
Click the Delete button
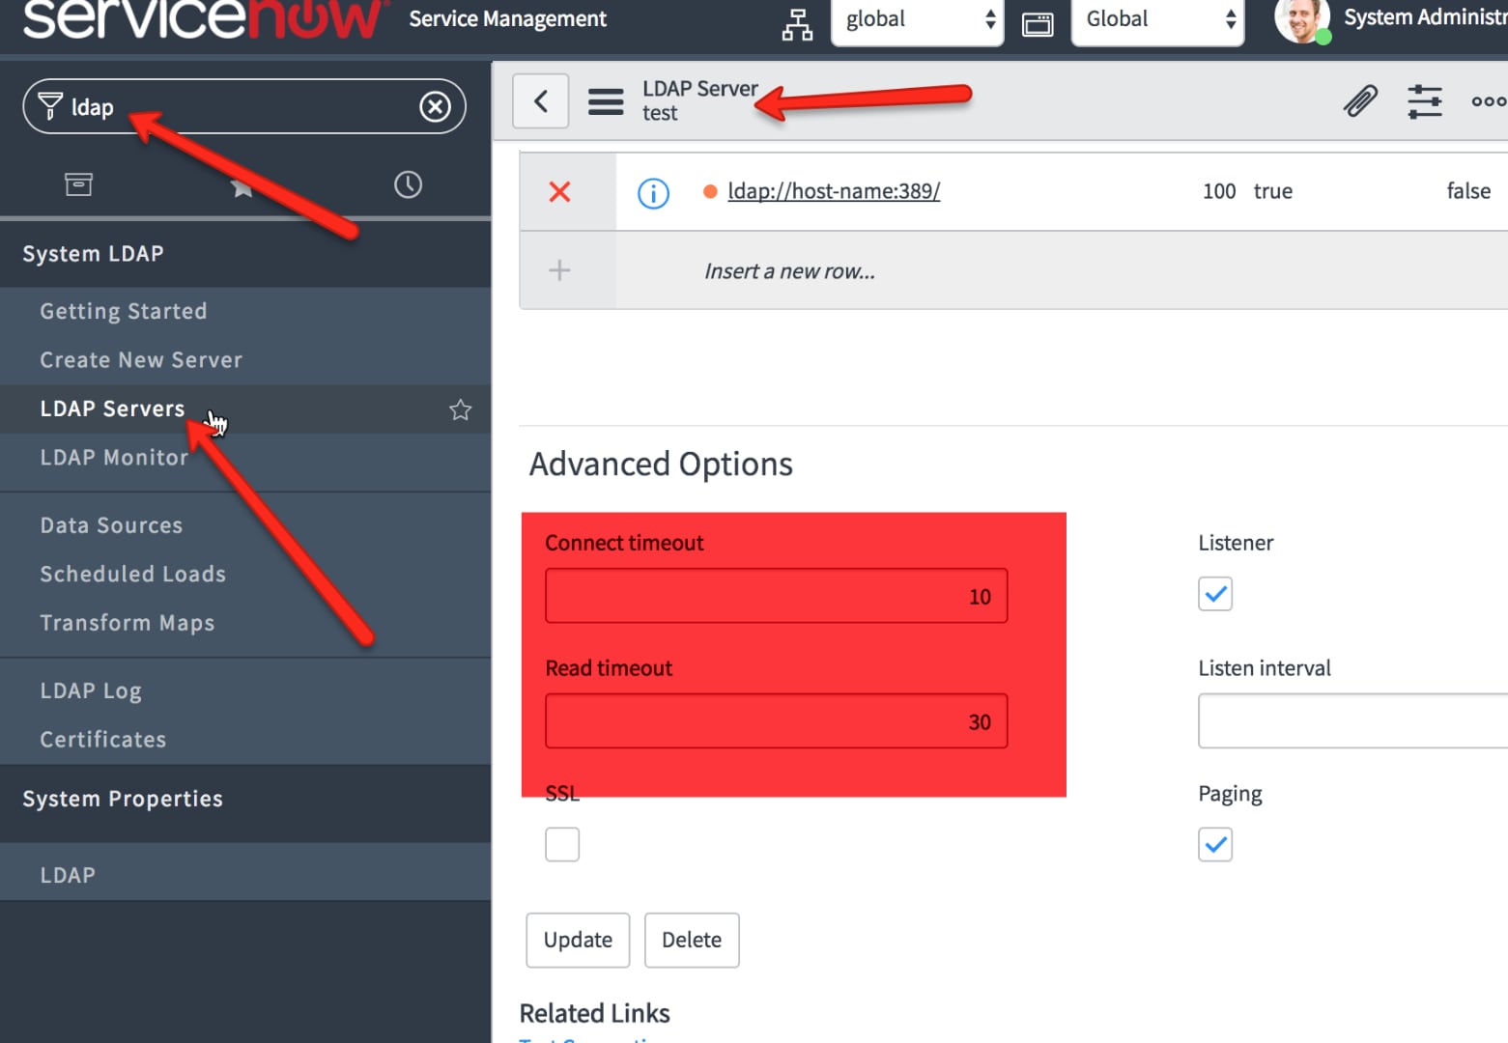click(x=692, y=940)
